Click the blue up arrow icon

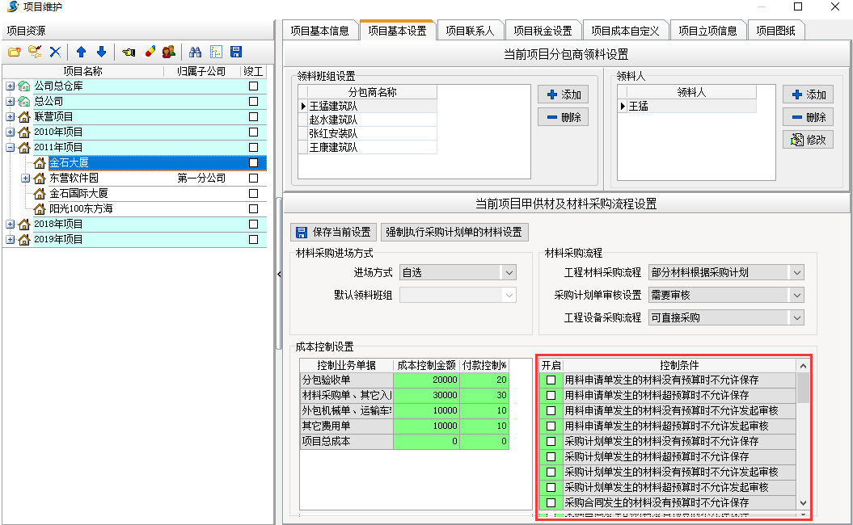[x=81, y=52]
